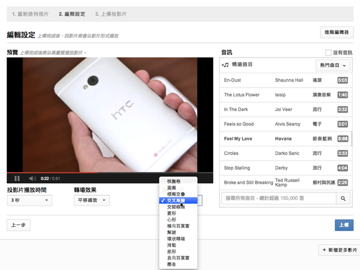Click artist name Havana
Viewport: 360px width, 270px height.
pyautogui.click(x=283, y=139)
